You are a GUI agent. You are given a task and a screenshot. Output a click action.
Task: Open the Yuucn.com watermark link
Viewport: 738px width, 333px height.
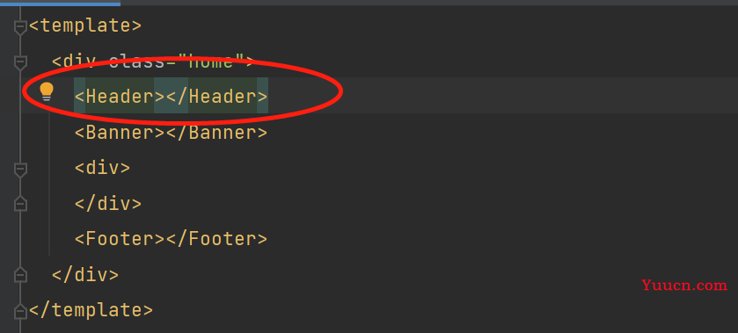click(x=684, y=285)
